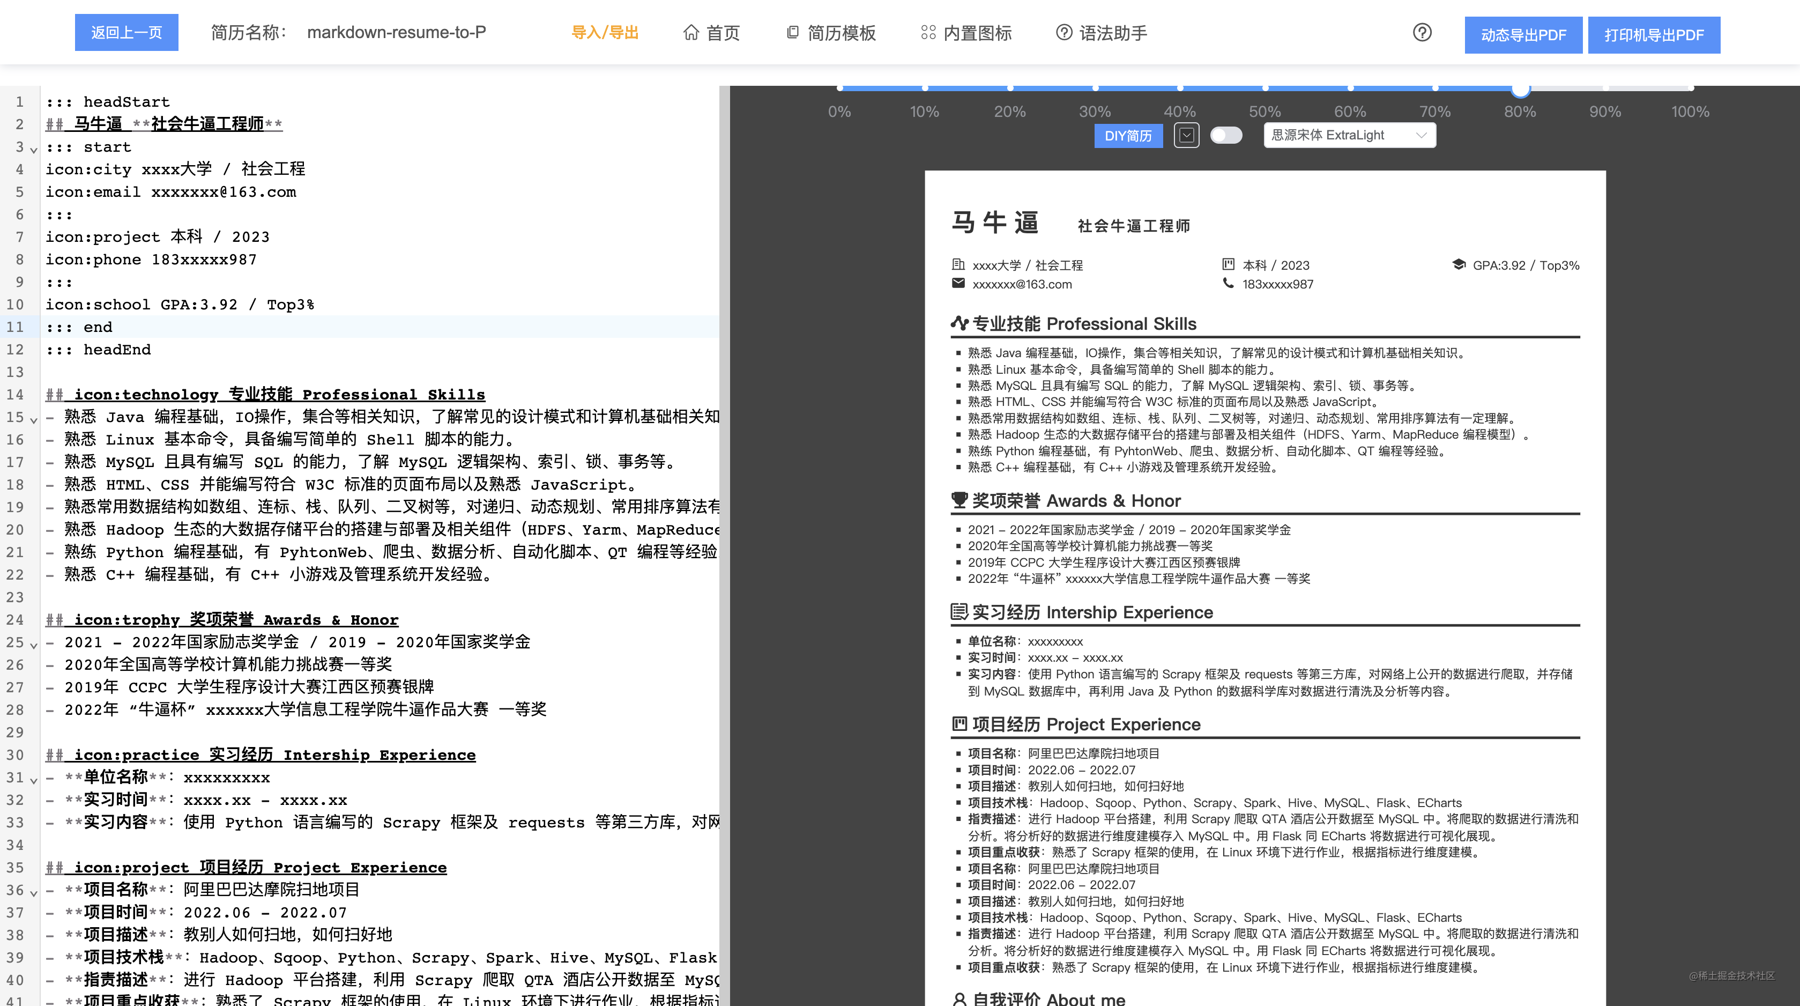The image size is (1800, 1006).
Task: Click the 打印机导出PDF button
Action: (x=1654, y=35)
